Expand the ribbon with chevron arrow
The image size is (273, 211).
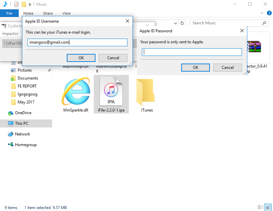point(262,13)
